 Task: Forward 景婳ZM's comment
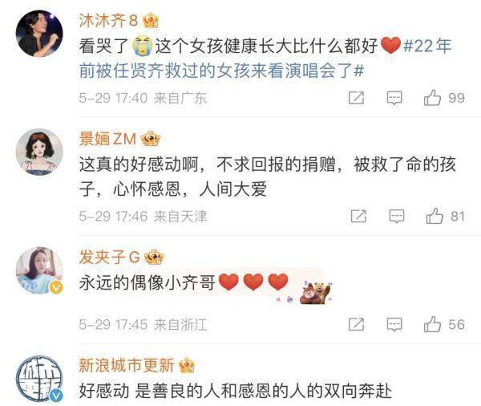pyautogui.click(x=358, y=216)
